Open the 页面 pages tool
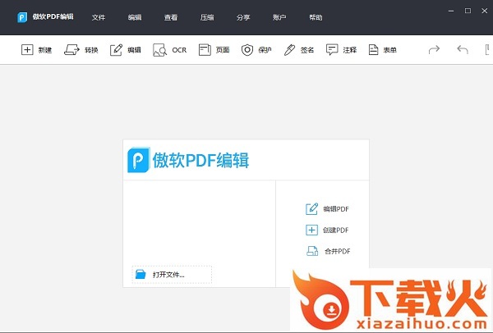 pyautogui.click(x=205, y=49)
